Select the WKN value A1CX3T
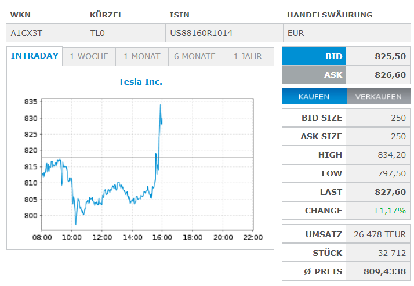Screen dimensions: 414x286 (x=26, y=33)
